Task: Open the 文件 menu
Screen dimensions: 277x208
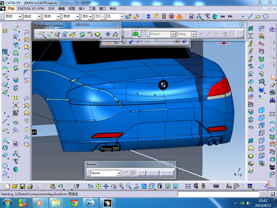Action: tap(51, 8)
